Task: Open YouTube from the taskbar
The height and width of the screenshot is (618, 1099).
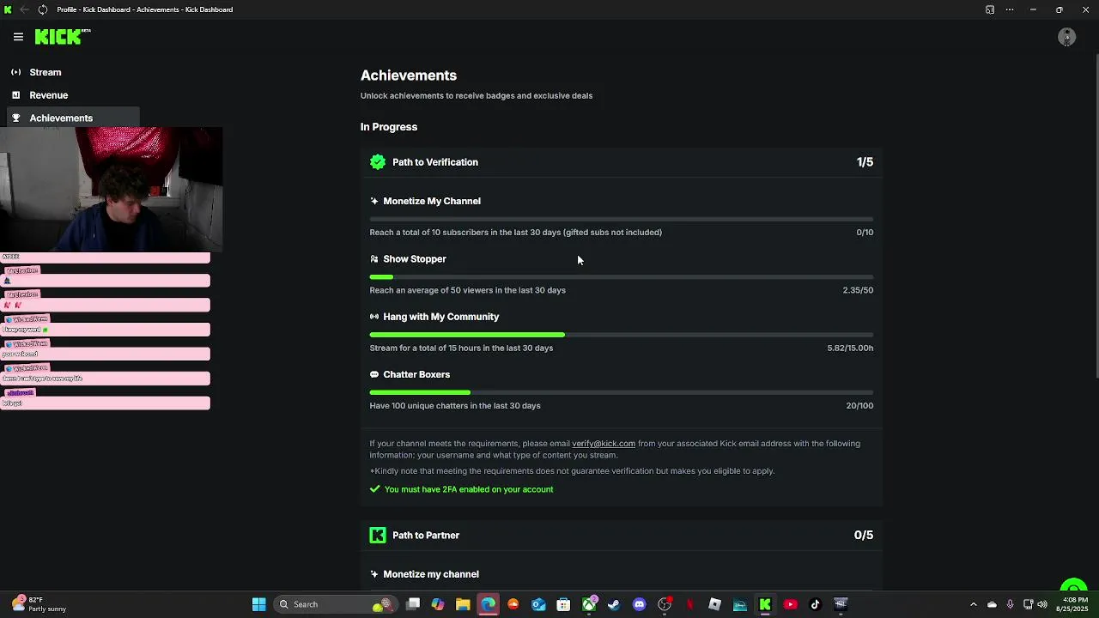Action: point(790,604)
